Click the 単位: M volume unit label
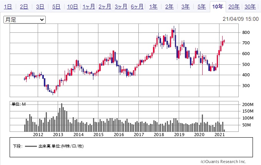The height and width of the screenshot is (165, 261). pyautogui.click(x=18, y=104)
